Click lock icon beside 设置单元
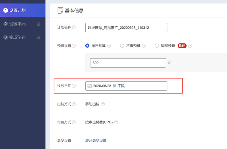This screenshot has height=149, width=227. pyautogui.click(x=39, y=24)
